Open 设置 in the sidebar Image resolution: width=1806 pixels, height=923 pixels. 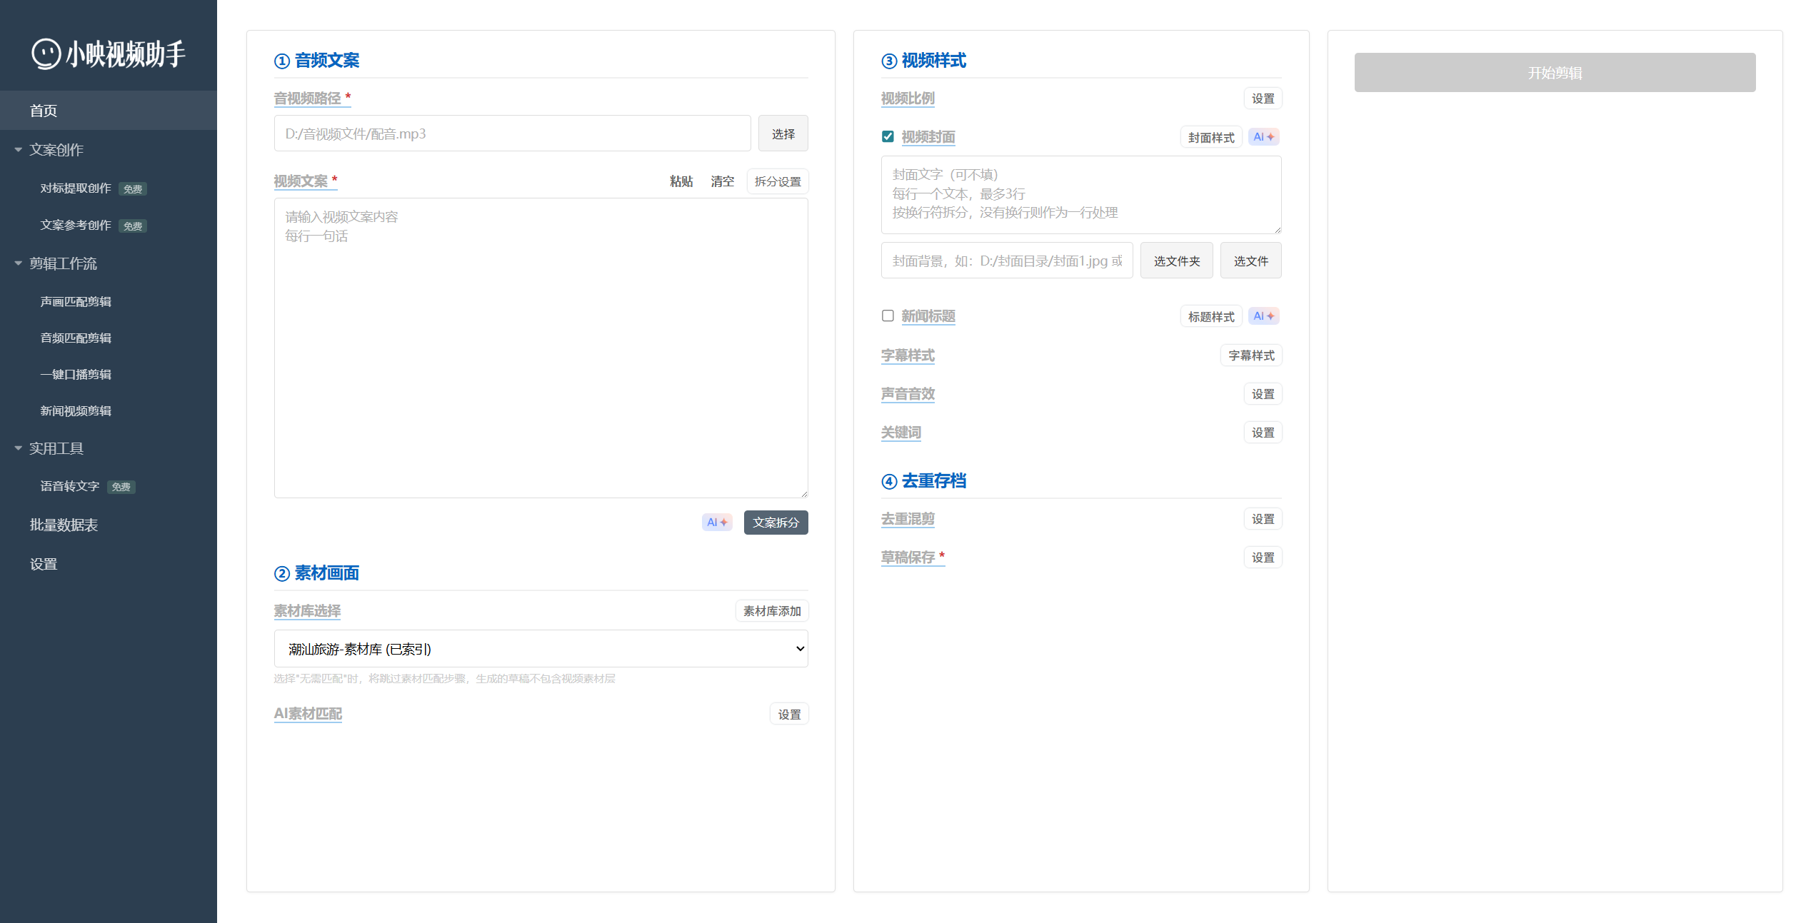click(44, 564)
